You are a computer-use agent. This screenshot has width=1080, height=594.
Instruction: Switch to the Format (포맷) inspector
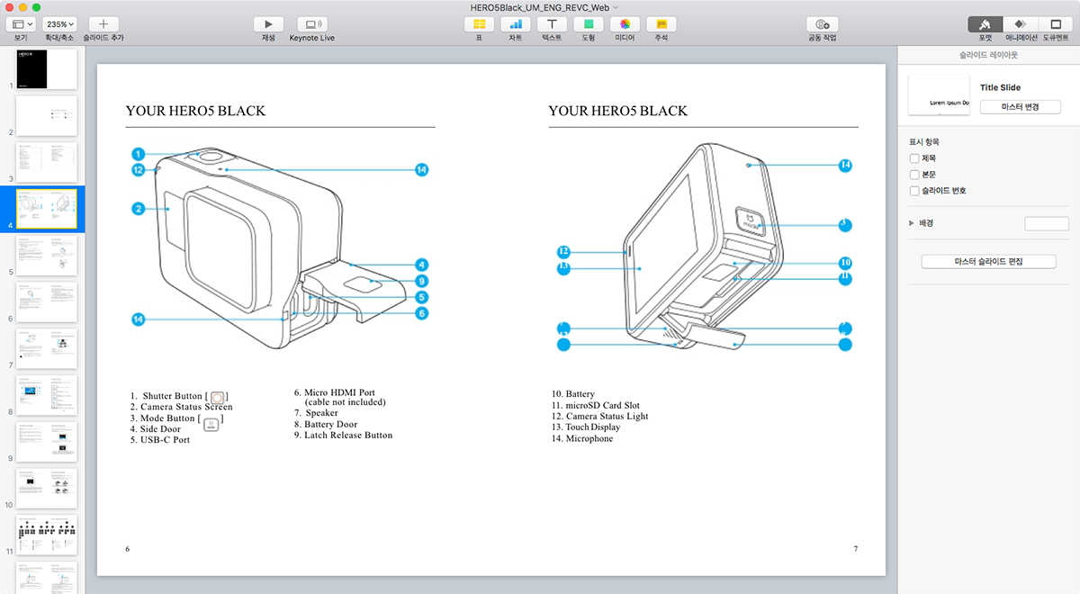[x=985, y=23]
